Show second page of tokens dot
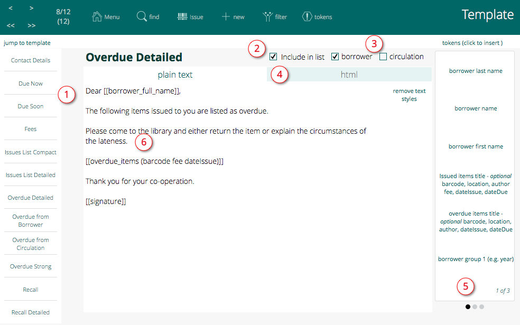 tap(475, 307)
